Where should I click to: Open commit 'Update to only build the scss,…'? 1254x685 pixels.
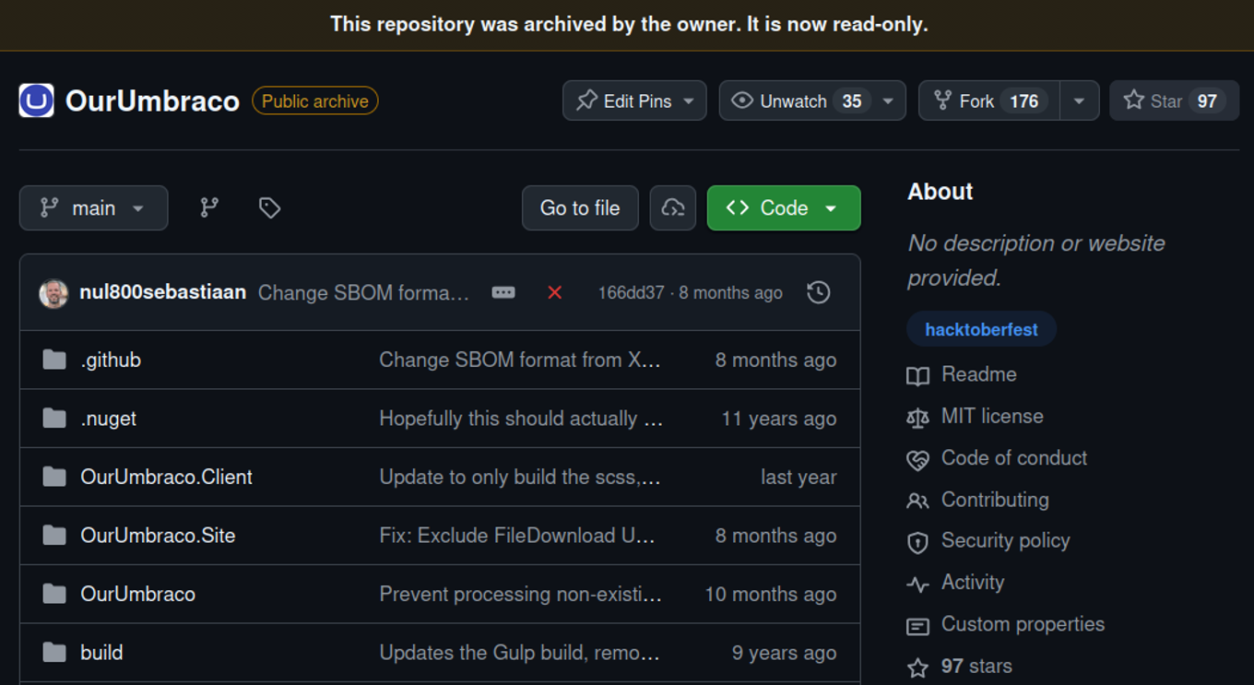[x=520, y=477]
